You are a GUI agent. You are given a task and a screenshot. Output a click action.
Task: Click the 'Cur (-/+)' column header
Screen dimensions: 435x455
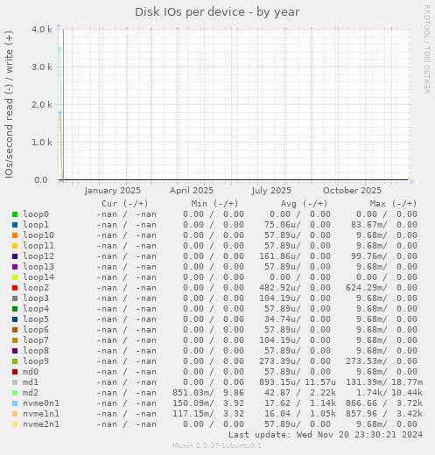125,204
